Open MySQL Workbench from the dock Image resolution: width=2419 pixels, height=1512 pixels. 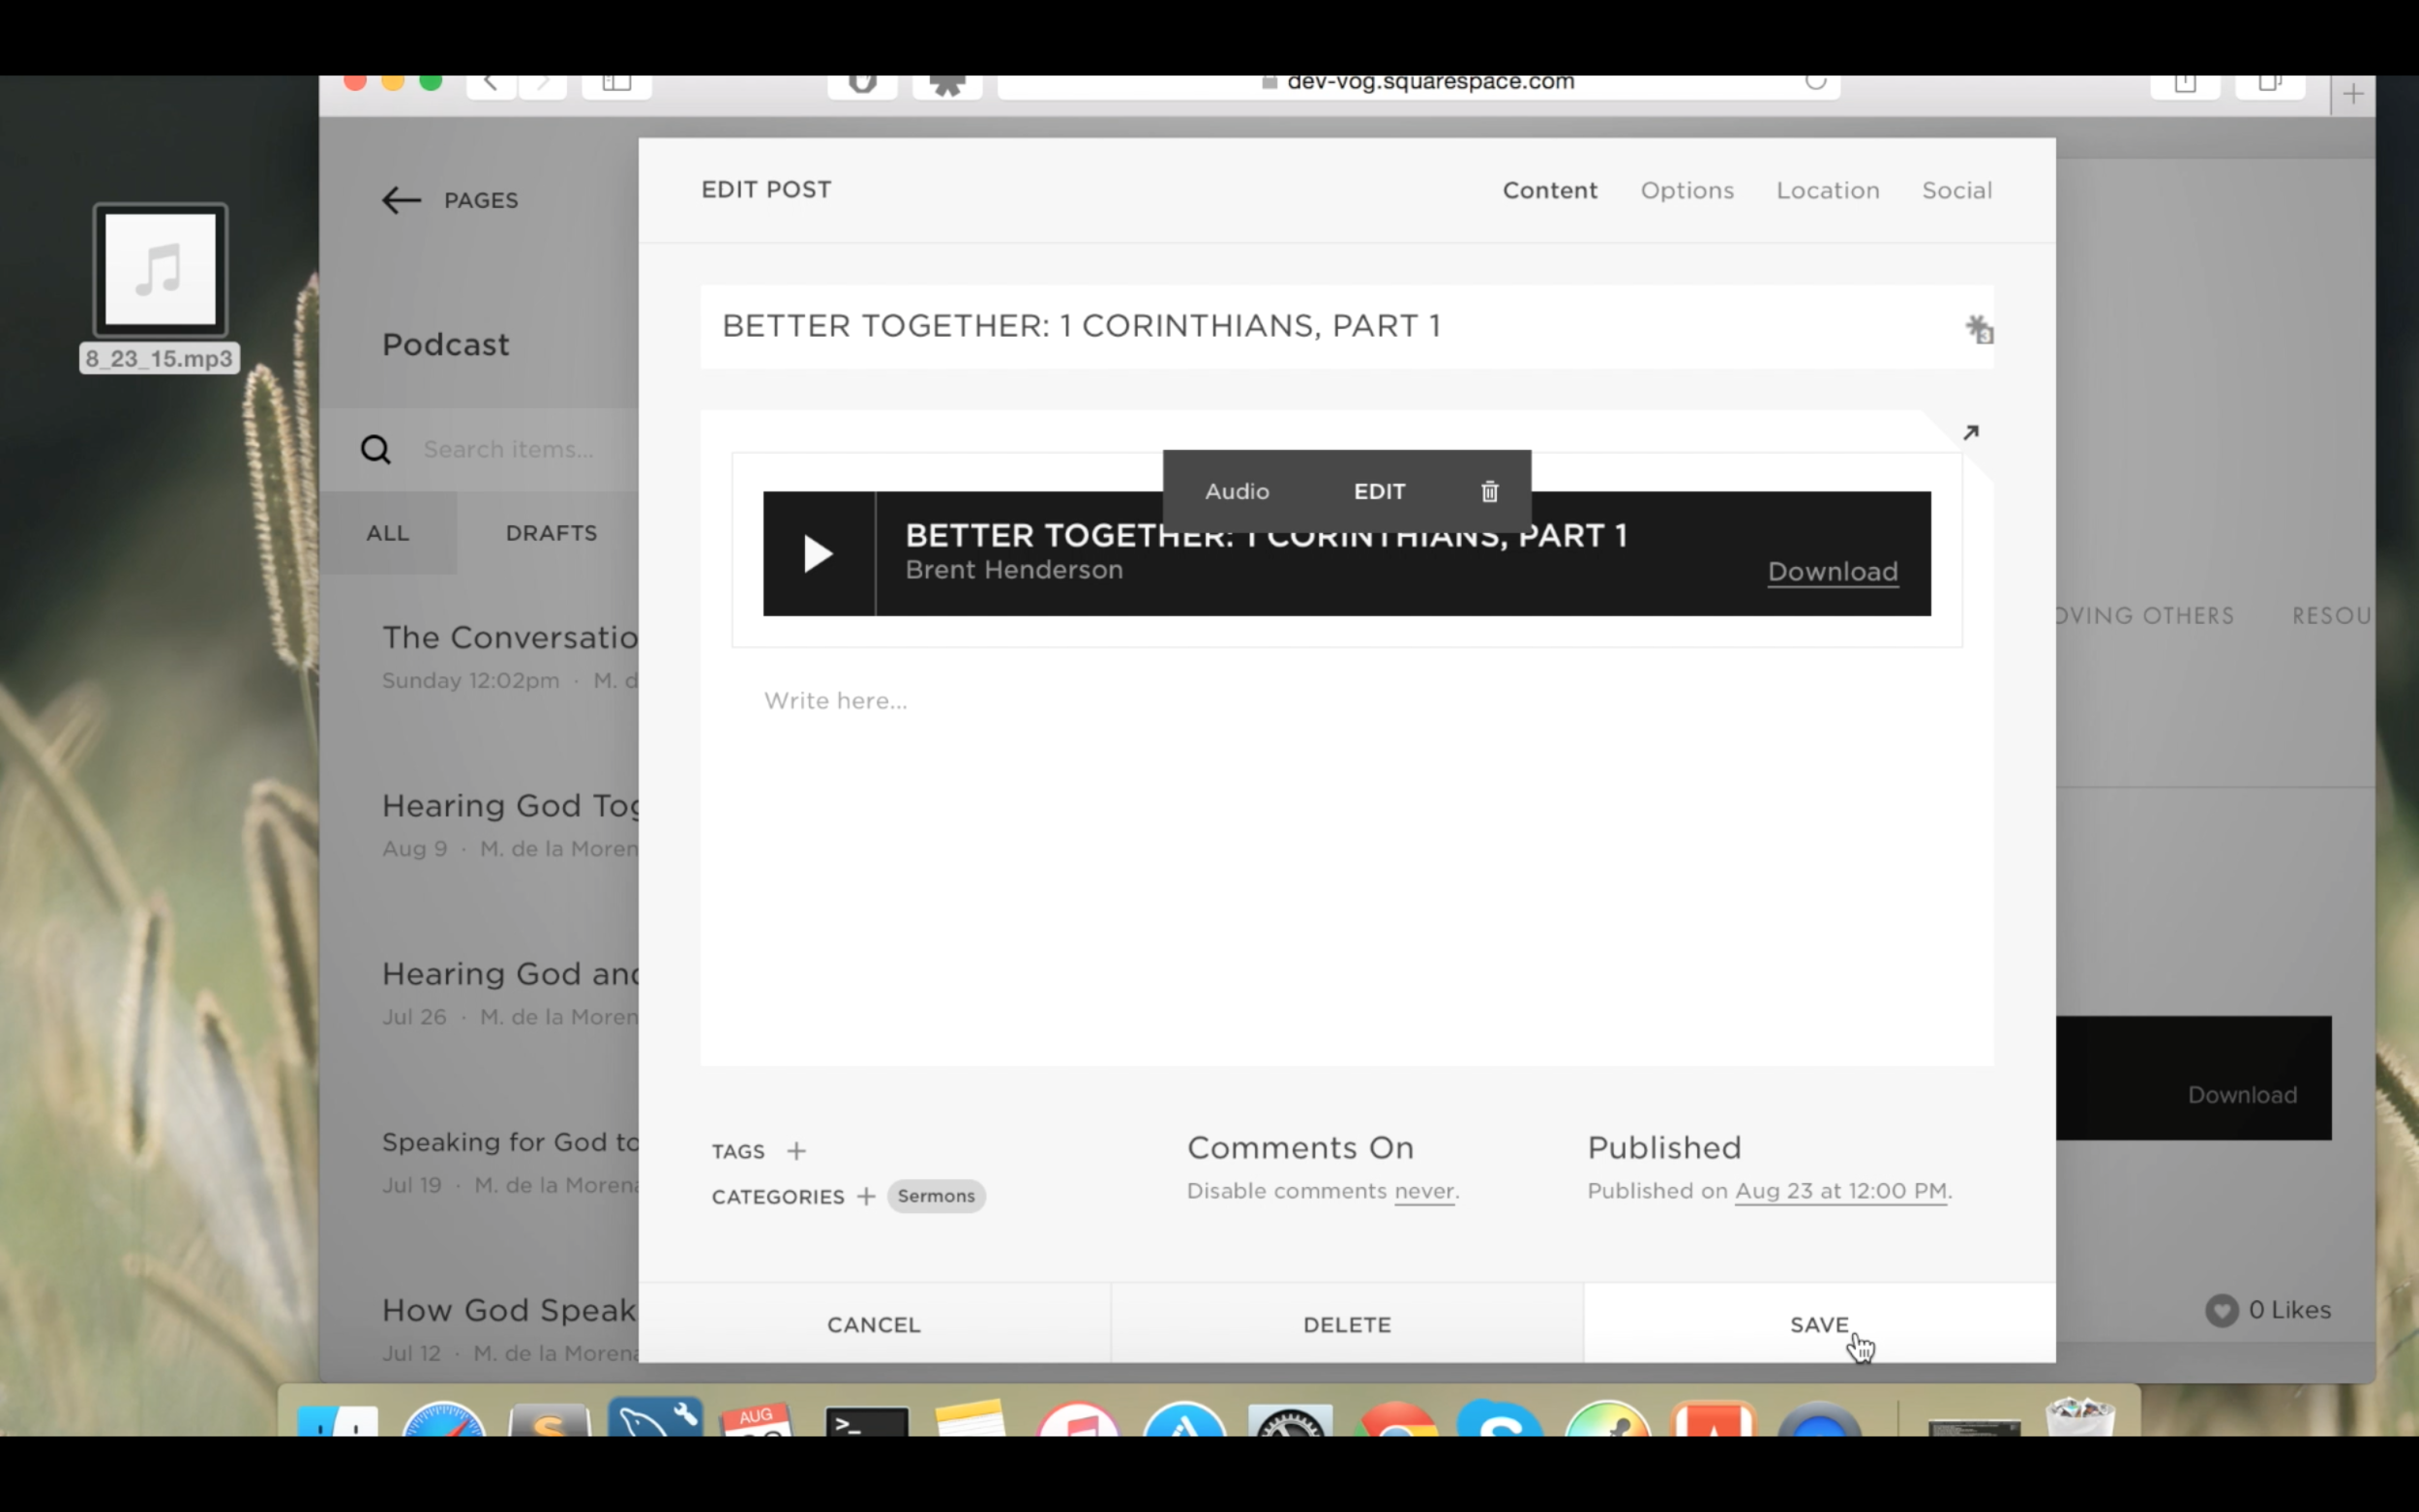click(x=655, y=1417)
